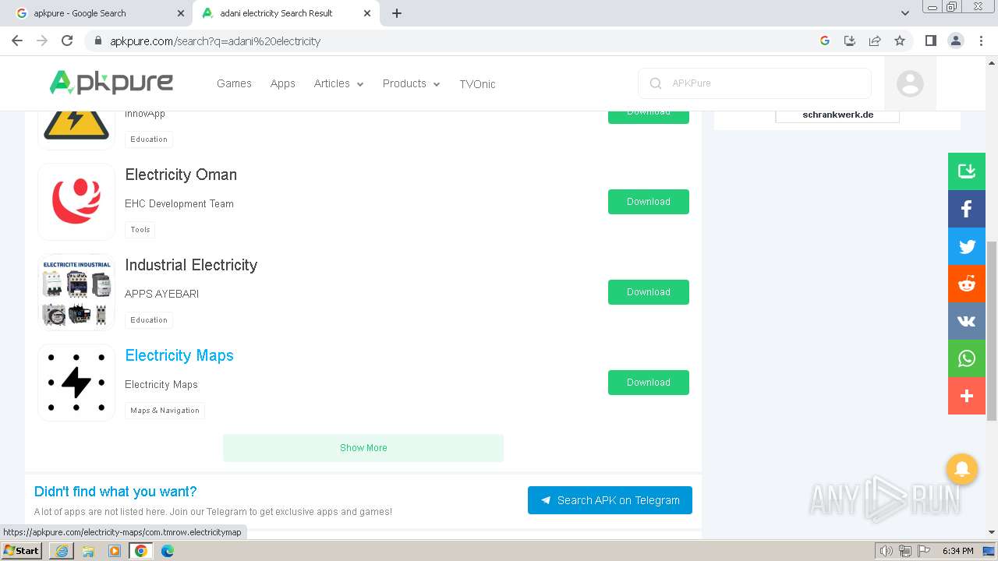Image resolution: width=998 pixels, height=561 pixels.
Task: Open the Electricity Oman app thumbnail
Action: coord(76,202)
